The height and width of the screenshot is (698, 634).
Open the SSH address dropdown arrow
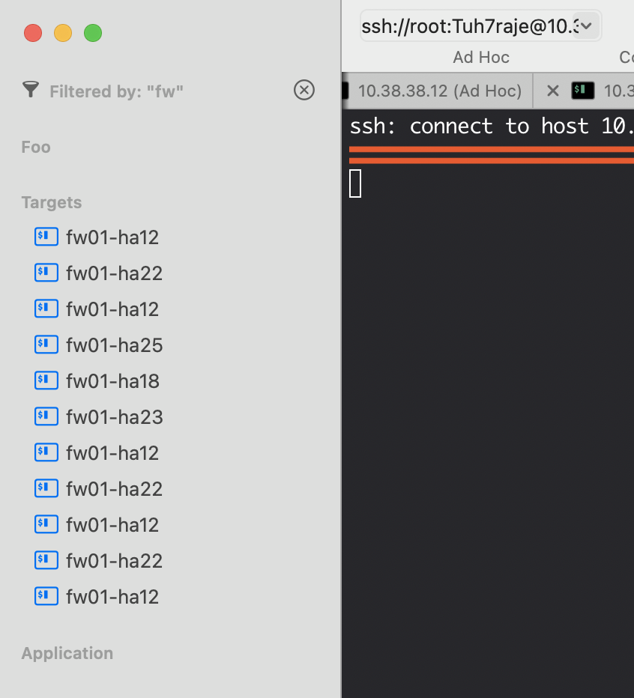tap(586, 26)
